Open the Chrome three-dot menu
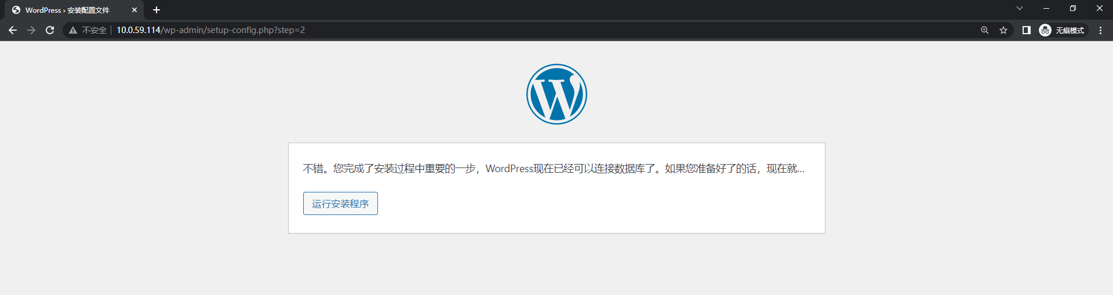This screenshot has width=1113, height=295. click(x=1100, y=30)
